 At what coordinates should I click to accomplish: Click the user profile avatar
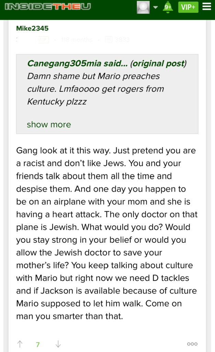tap(143, 7)
